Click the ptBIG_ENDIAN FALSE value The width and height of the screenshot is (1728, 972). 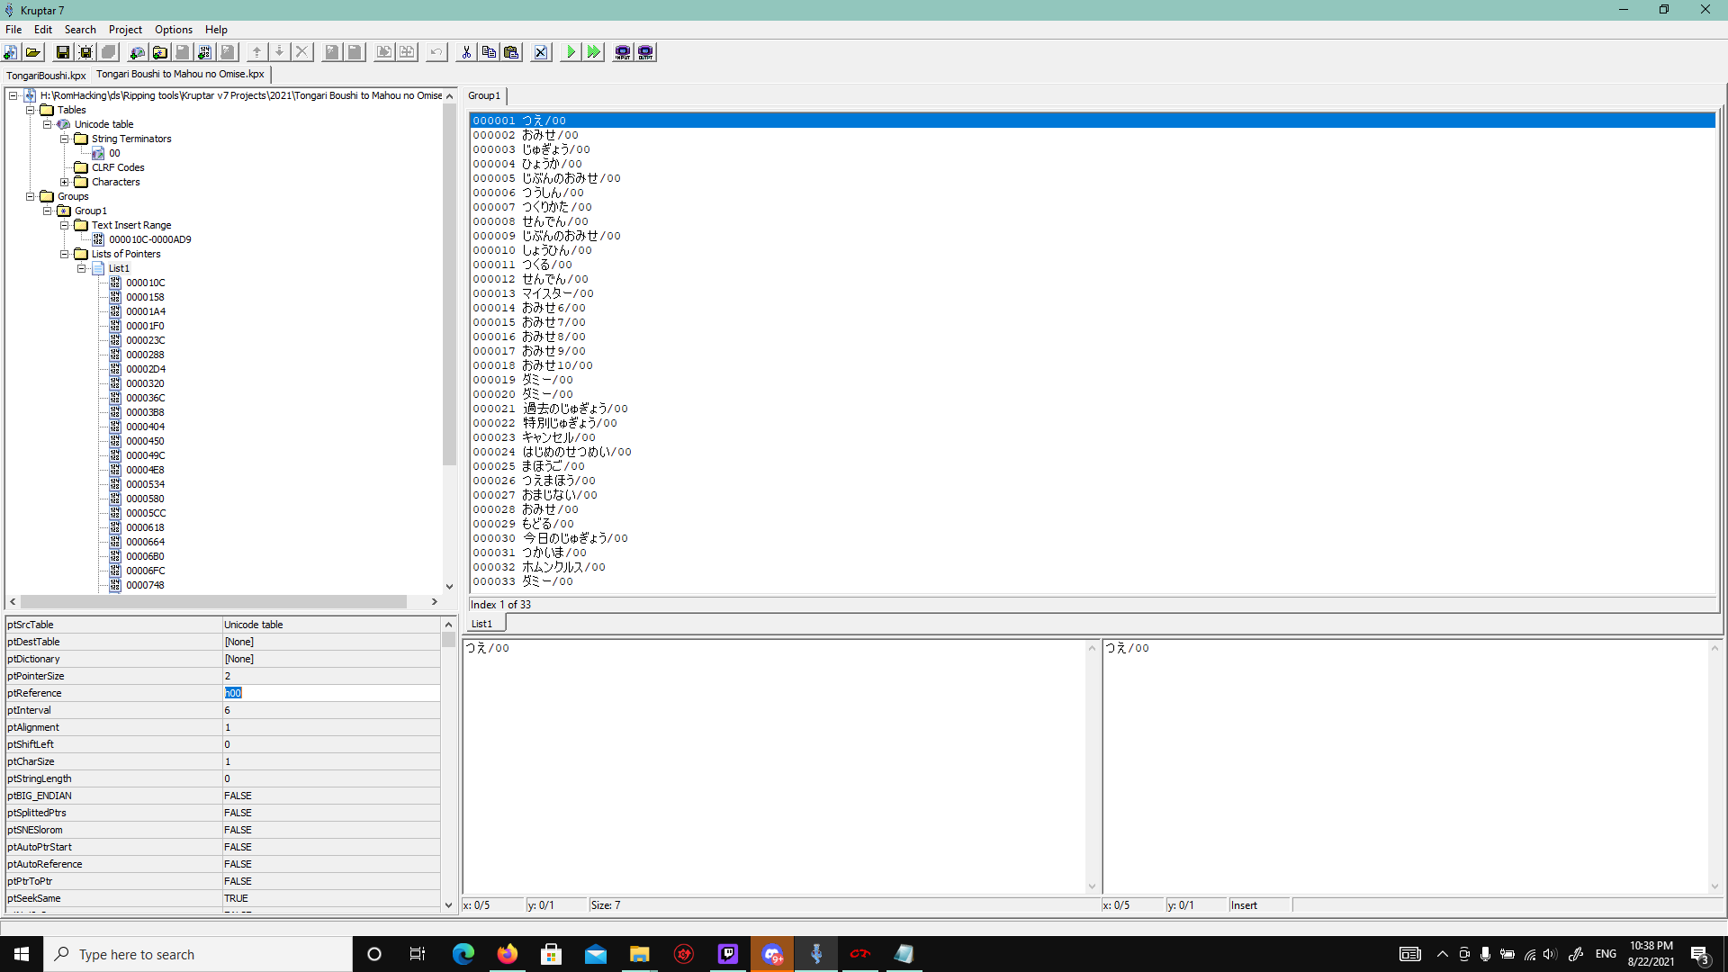pos(331,796)
